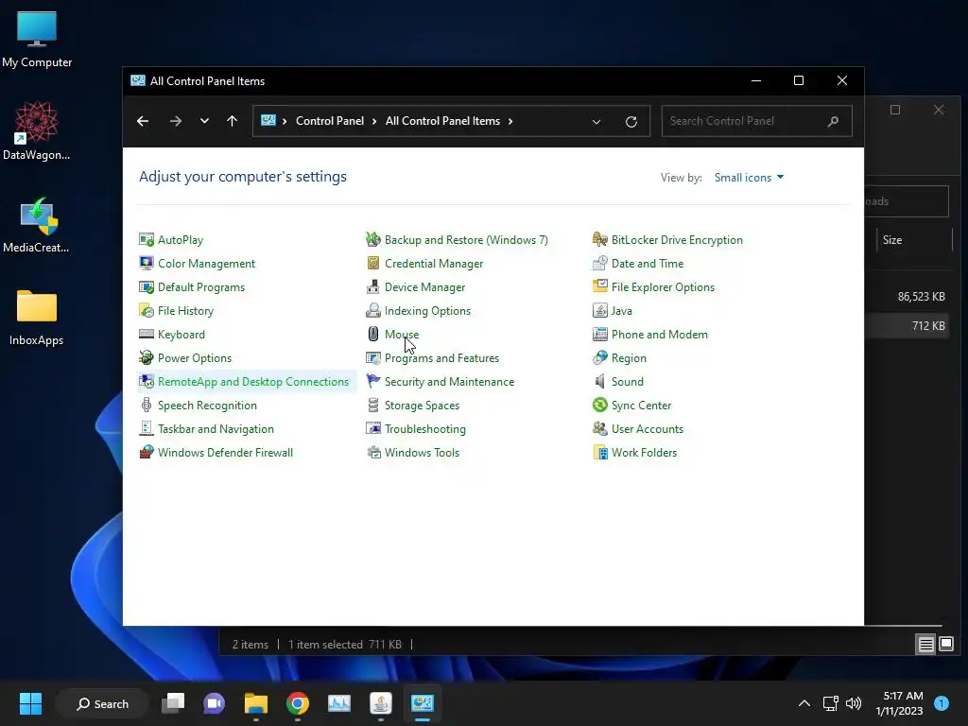The height and width of the screenshot is (726, 968).
Task: Open the View by Small icons dropdown
Action: (749, 177)
